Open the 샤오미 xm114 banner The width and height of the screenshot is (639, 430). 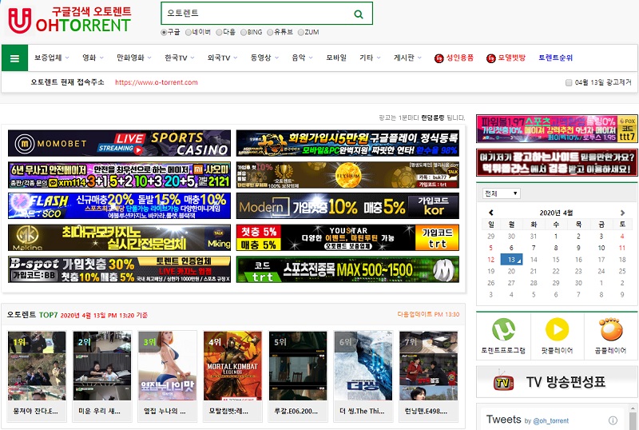tap(119, 174)
